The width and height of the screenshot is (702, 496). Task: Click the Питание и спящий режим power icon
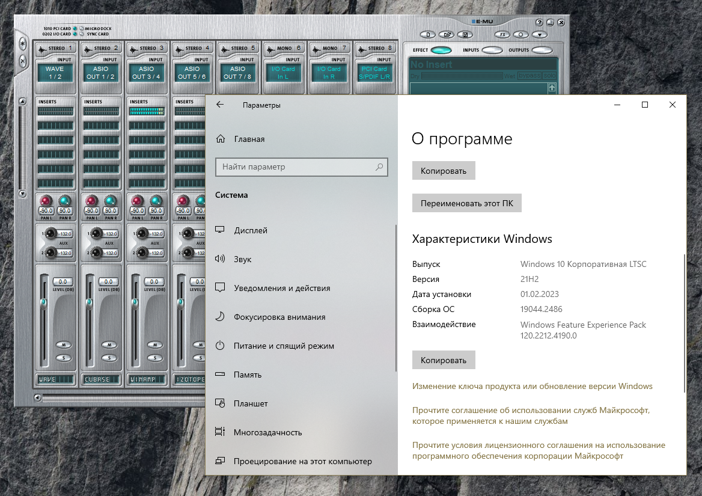220,345
